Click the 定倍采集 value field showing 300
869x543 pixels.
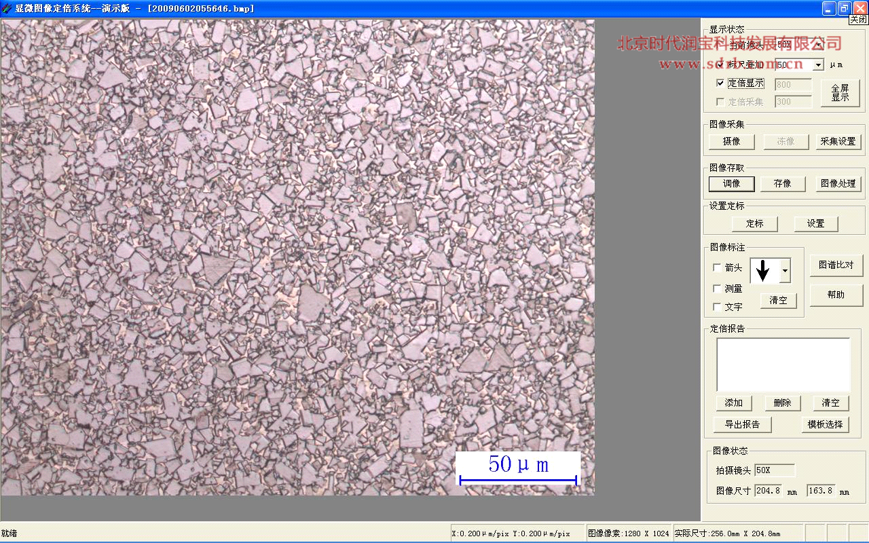point(793,102)
